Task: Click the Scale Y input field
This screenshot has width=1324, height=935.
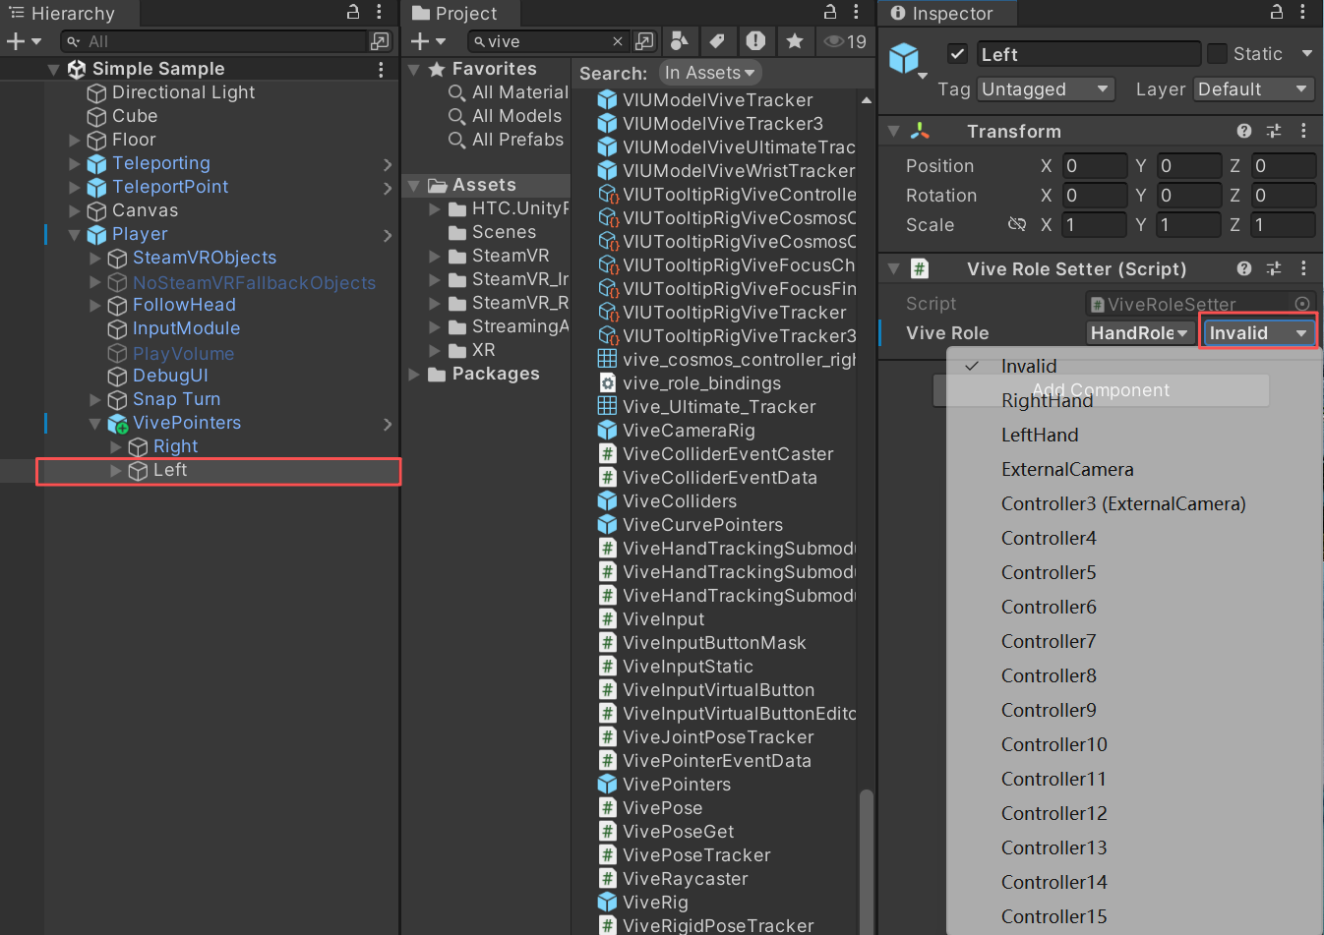Action: (1188, 225)
